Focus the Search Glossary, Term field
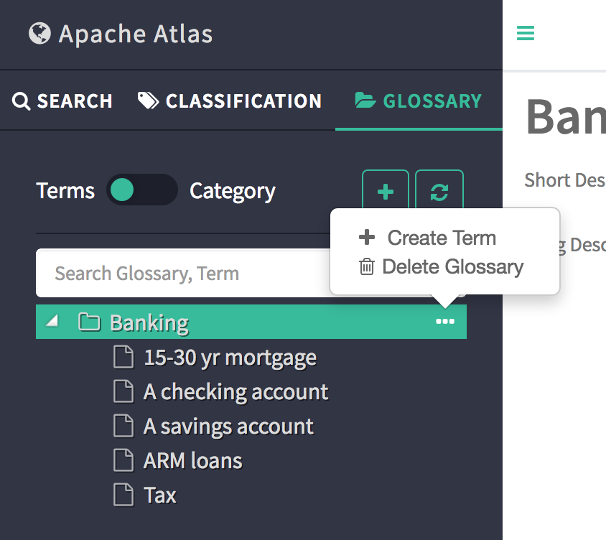 point(180,274)
